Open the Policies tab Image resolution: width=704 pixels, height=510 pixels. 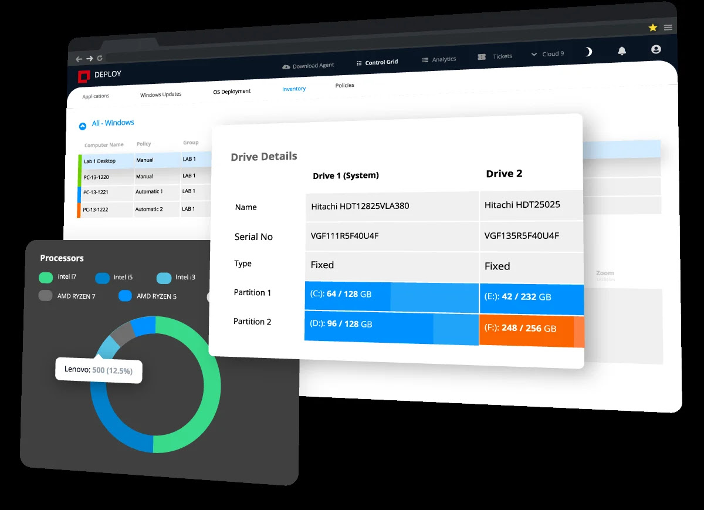coord(345,86)
